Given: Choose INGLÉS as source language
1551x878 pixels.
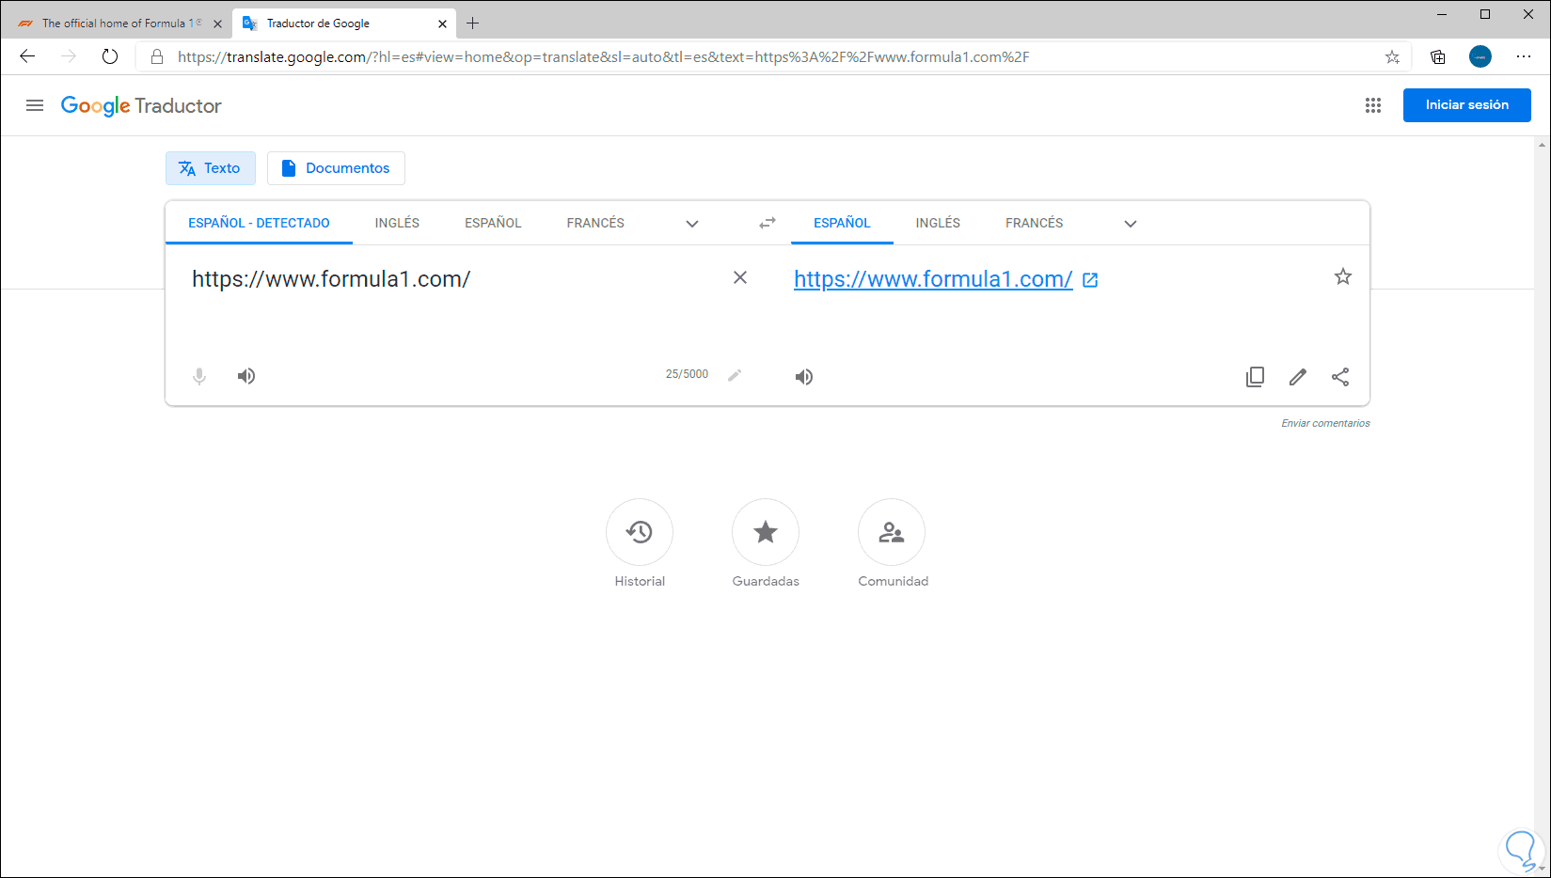Looking at the screenshot, I should [x=397, y=223].
